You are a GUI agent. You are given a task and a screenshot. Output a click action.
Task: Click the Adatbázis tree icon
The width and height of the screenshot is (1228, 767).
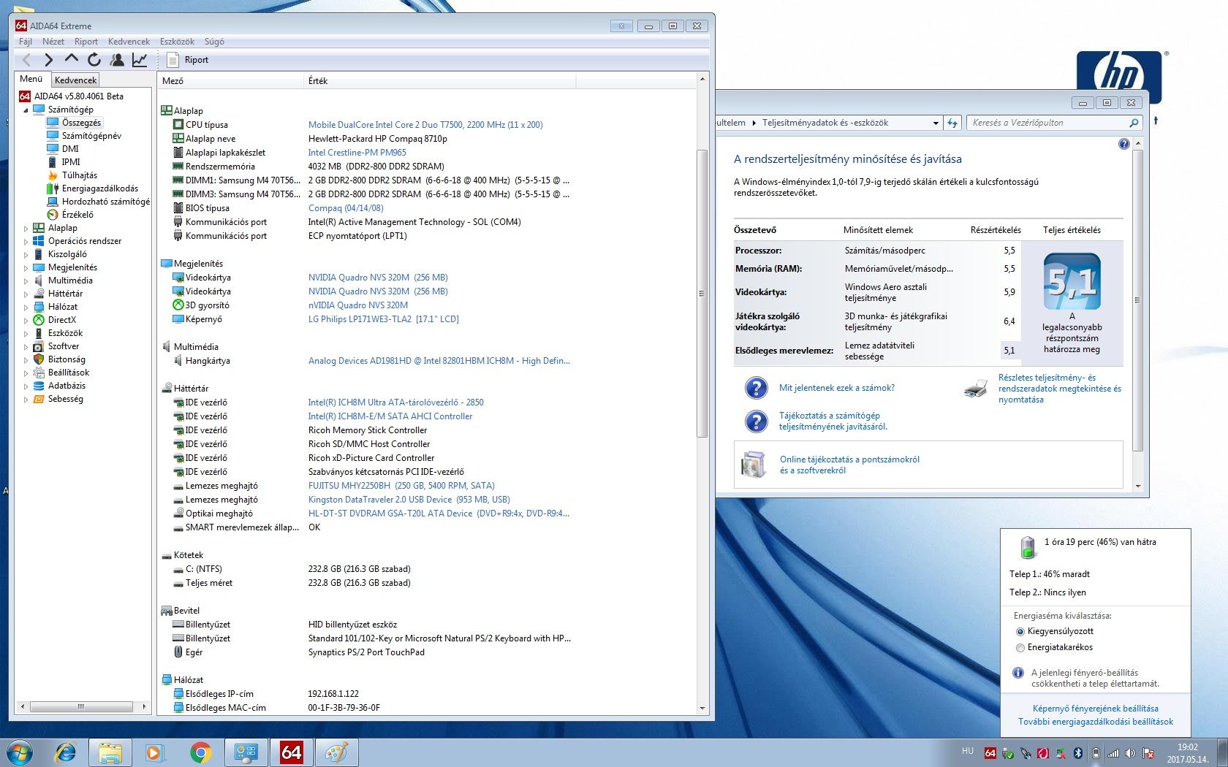(39, 386)
